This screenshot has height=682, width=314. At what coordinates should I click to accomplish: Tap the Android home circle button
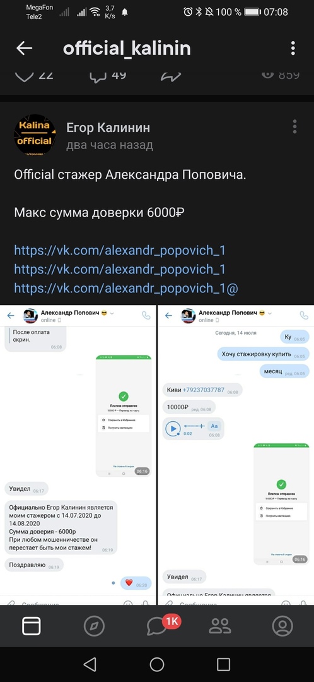[x=157, y=664]
